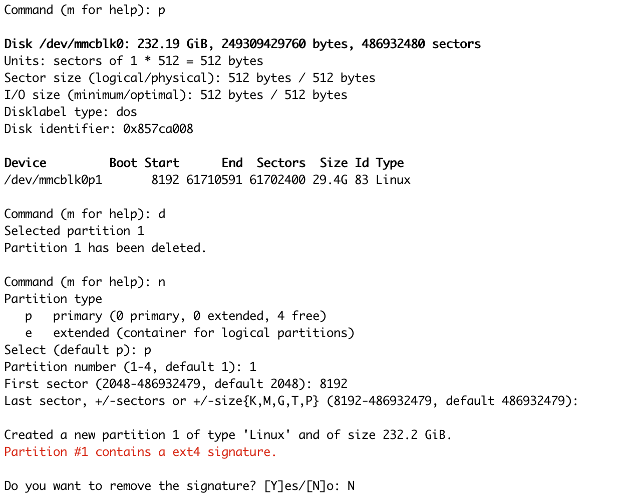The image size is (630, 500).
Task: Click the red ext4 signature warning
Action: (x=140, y=452)
